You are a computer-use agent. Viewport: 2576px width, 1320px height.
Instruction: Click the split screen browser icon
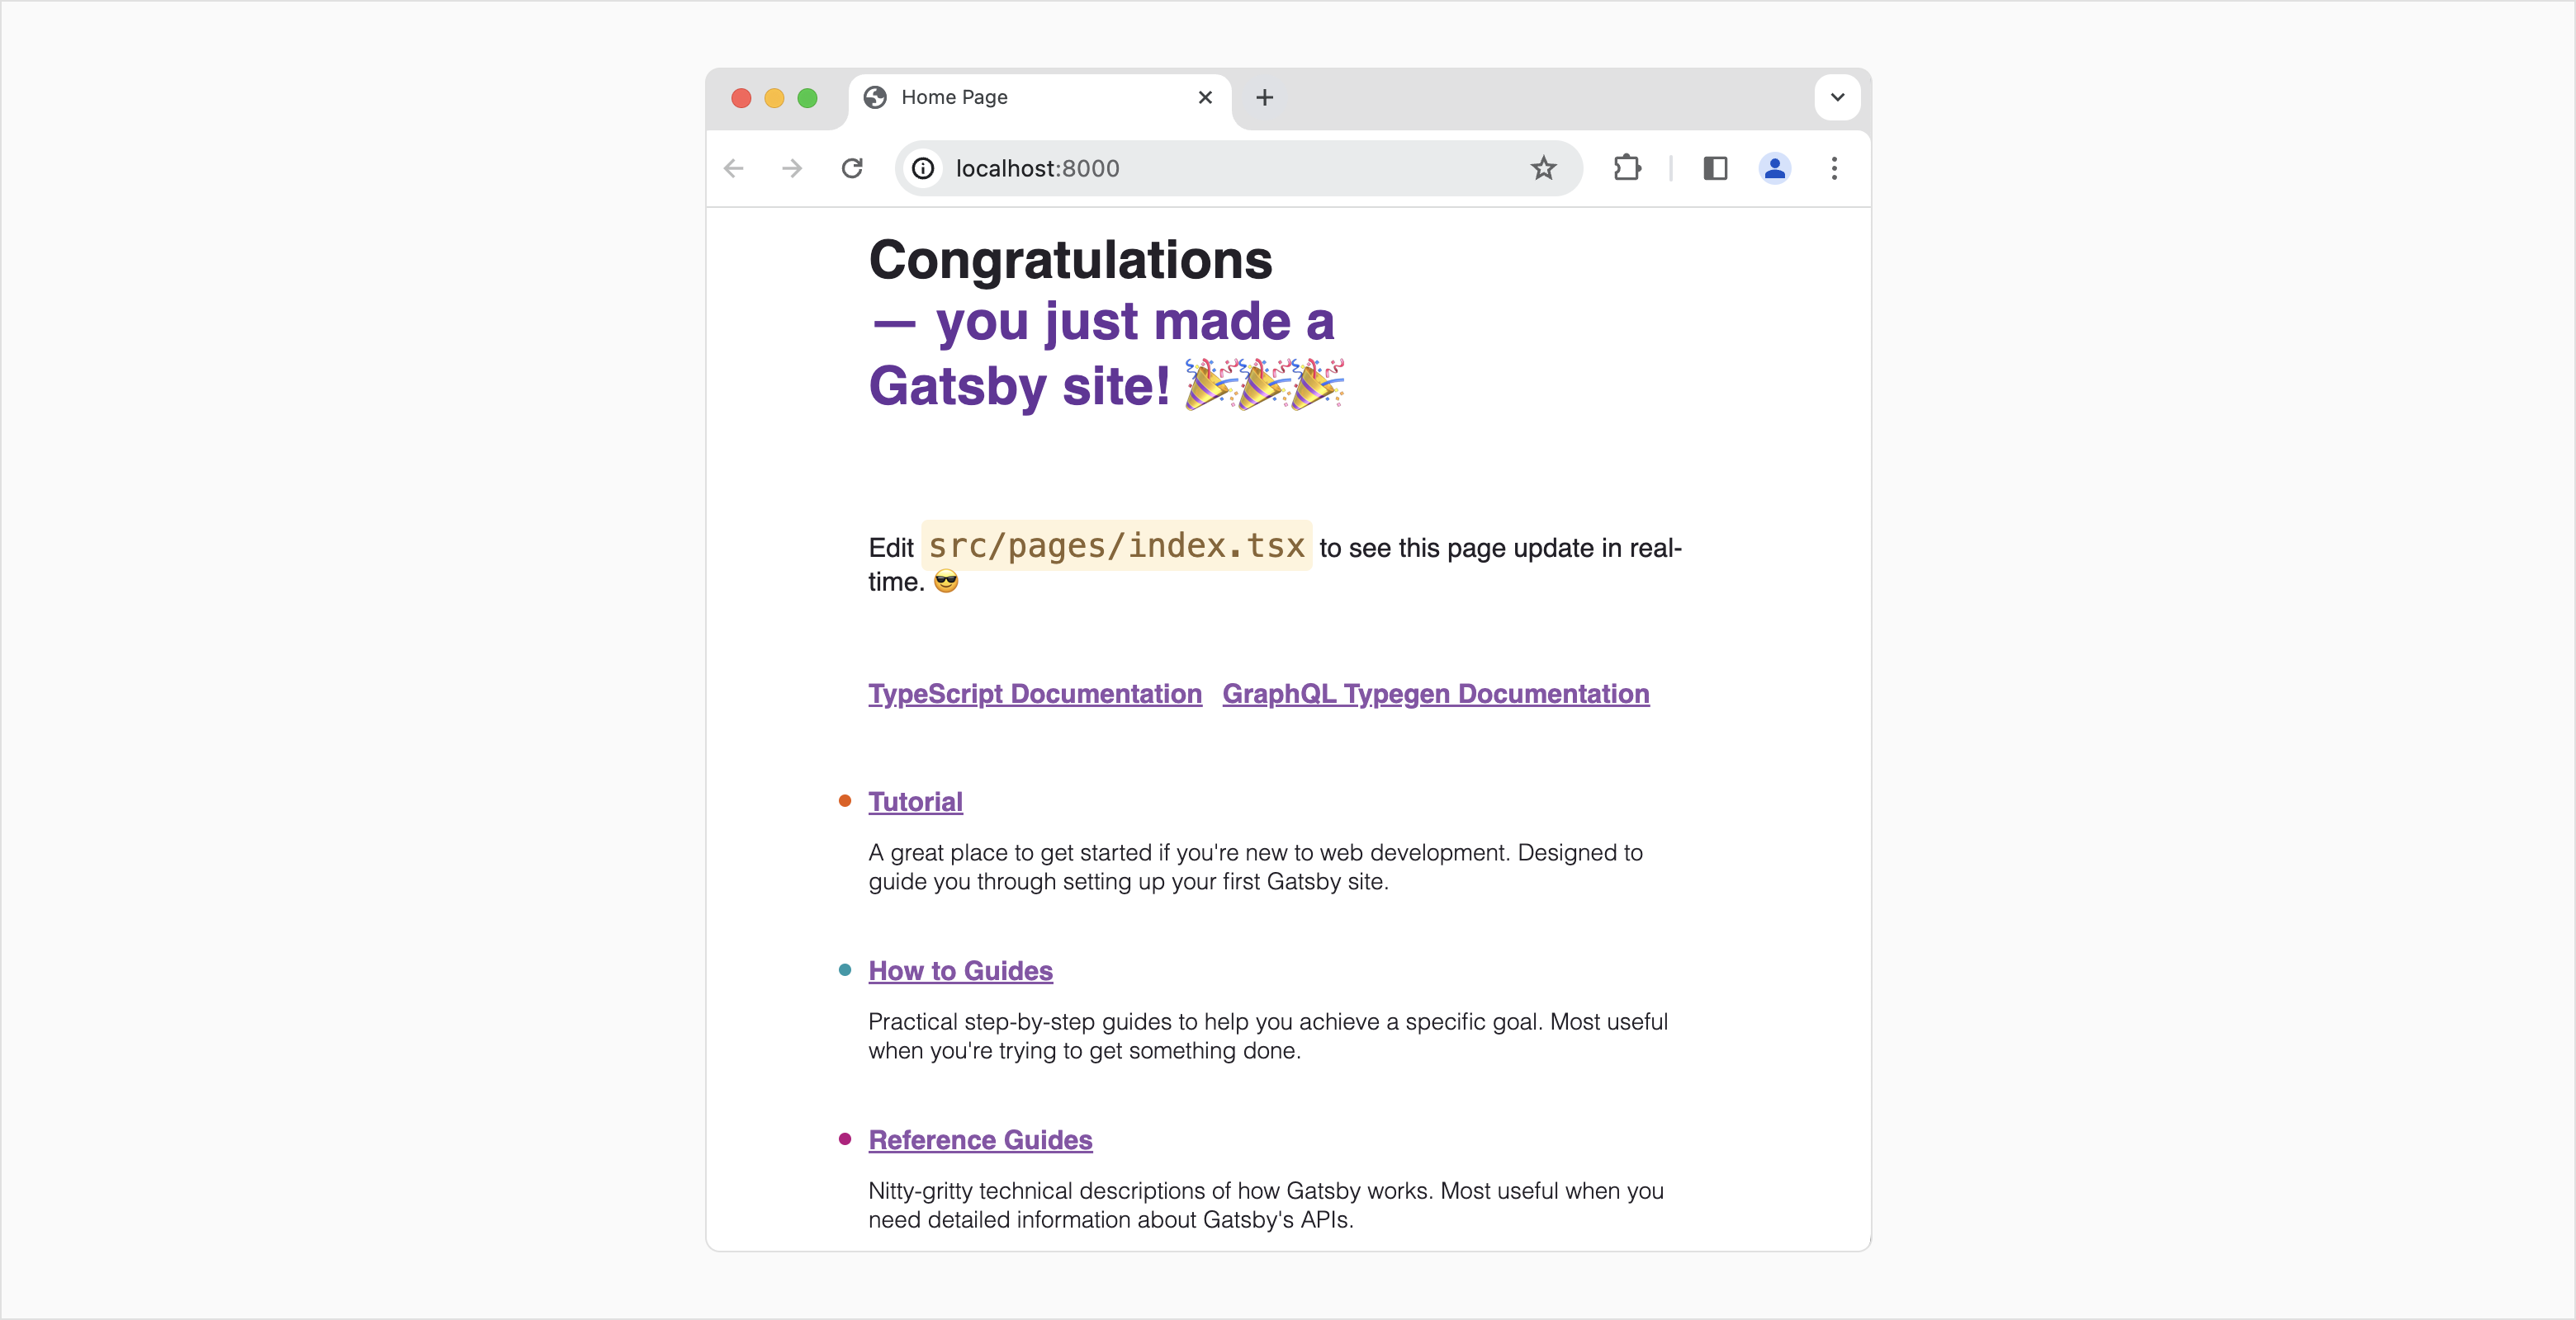pyautogui.click(x=1717, y=167)
